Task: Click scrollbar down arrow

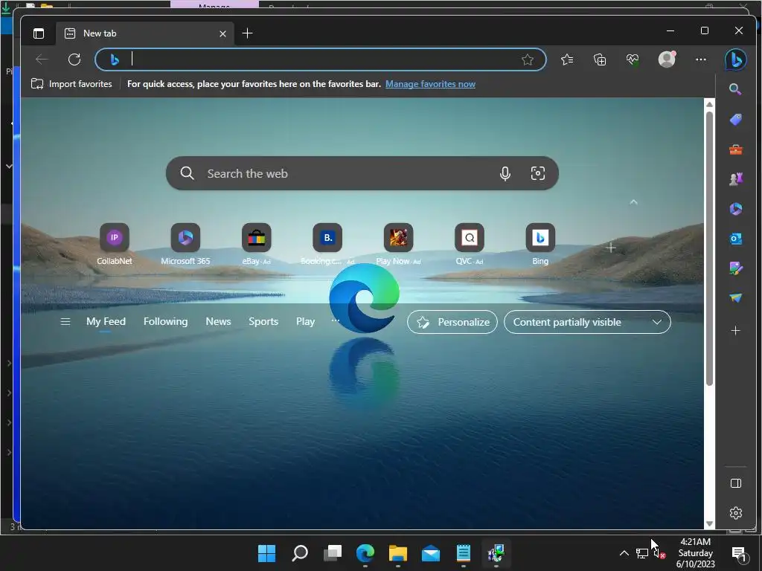Action: click(709, 523)
